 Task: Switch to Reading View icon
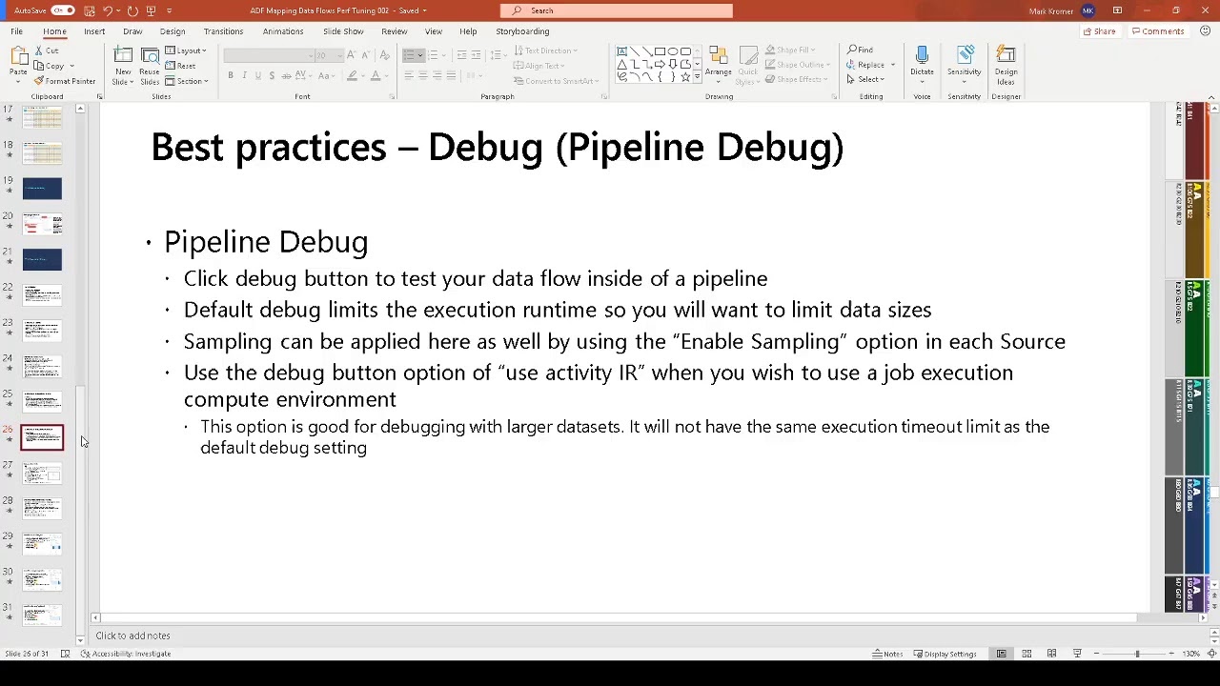click(x=1051, y=654)
